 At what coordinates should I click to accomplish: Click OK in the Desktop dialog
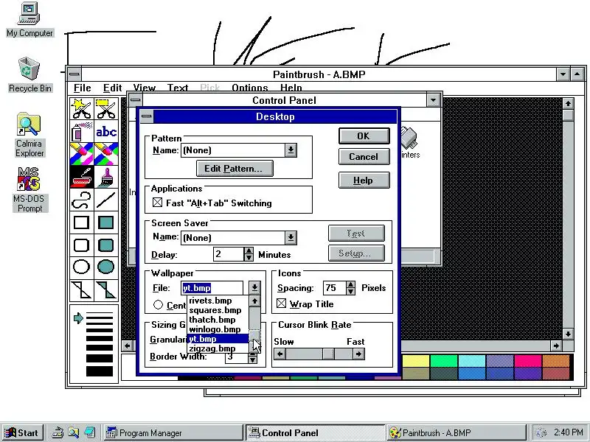coord(364,136)
